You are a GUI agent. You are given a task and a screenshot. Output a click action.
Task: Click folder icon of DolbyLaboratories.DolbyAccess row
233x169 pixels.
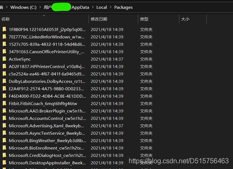pyautogui.click(x=4, y=81)
